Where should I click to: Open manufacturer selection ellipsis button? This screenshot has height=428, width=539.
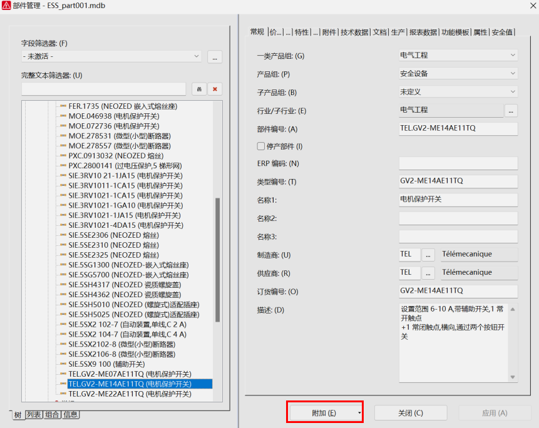428,255
